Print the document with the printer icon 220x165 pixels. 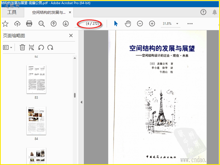(x=29, y=24)
